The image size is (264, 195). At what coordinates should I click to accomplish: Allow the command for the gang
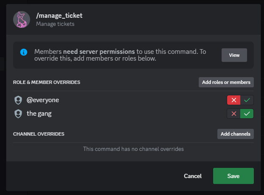point(247,114)
